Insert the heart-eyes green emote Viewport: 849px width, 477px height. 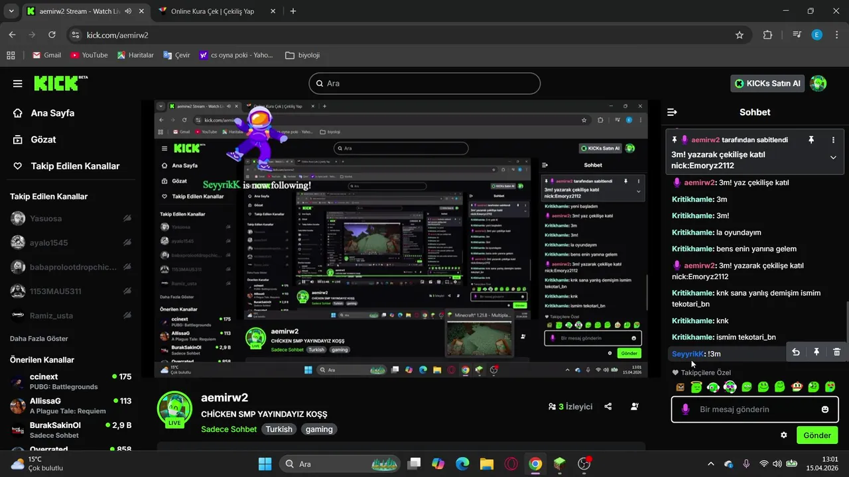(830, 386)
